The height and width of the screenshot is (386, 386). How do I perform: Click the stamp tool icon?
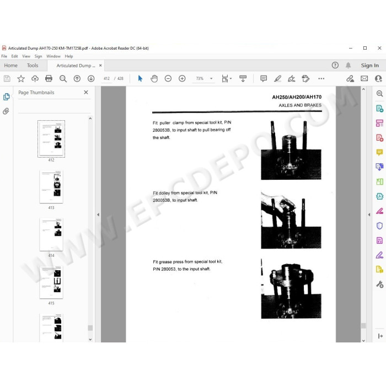[305, 78]
